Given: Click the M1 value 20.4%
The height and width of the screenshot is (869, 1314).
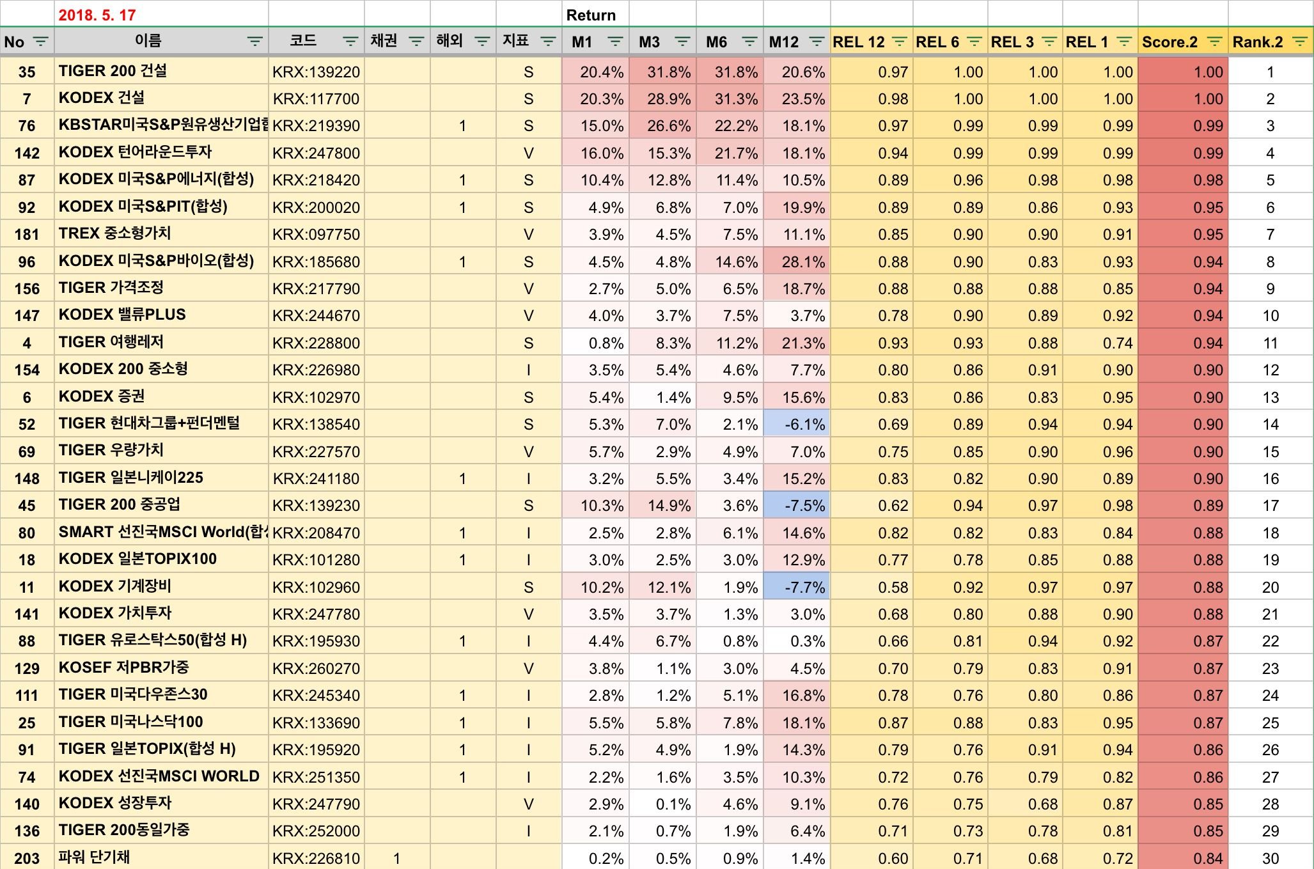Looking at the screenshot, I should click(x=595, y=72).
